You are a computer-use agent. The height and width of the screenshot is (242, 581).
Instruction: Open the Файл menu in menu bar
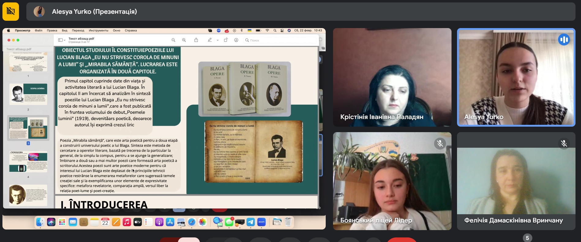click(39, 31)
